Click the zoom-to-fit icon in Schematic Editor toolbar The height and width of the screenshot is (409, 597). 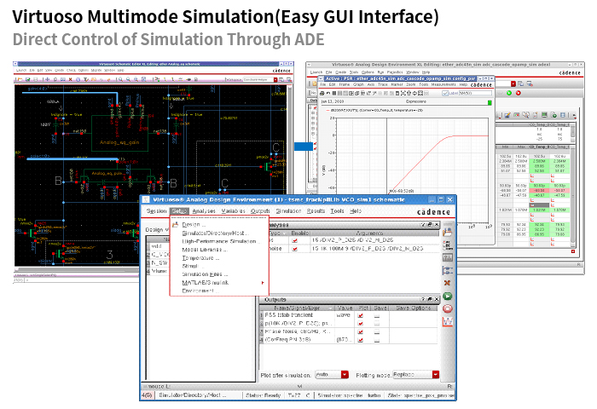point(143,79)
